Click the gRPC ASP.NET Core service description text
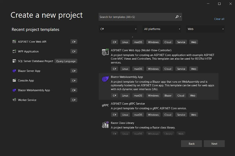This screenshot has width=235, height=156. (x=149, y=108)
